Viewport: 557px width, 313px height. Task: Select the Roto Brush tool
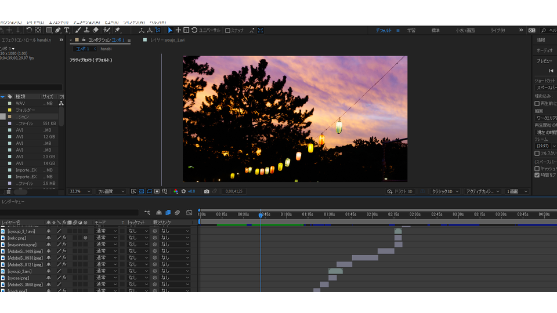coord(107,30)
